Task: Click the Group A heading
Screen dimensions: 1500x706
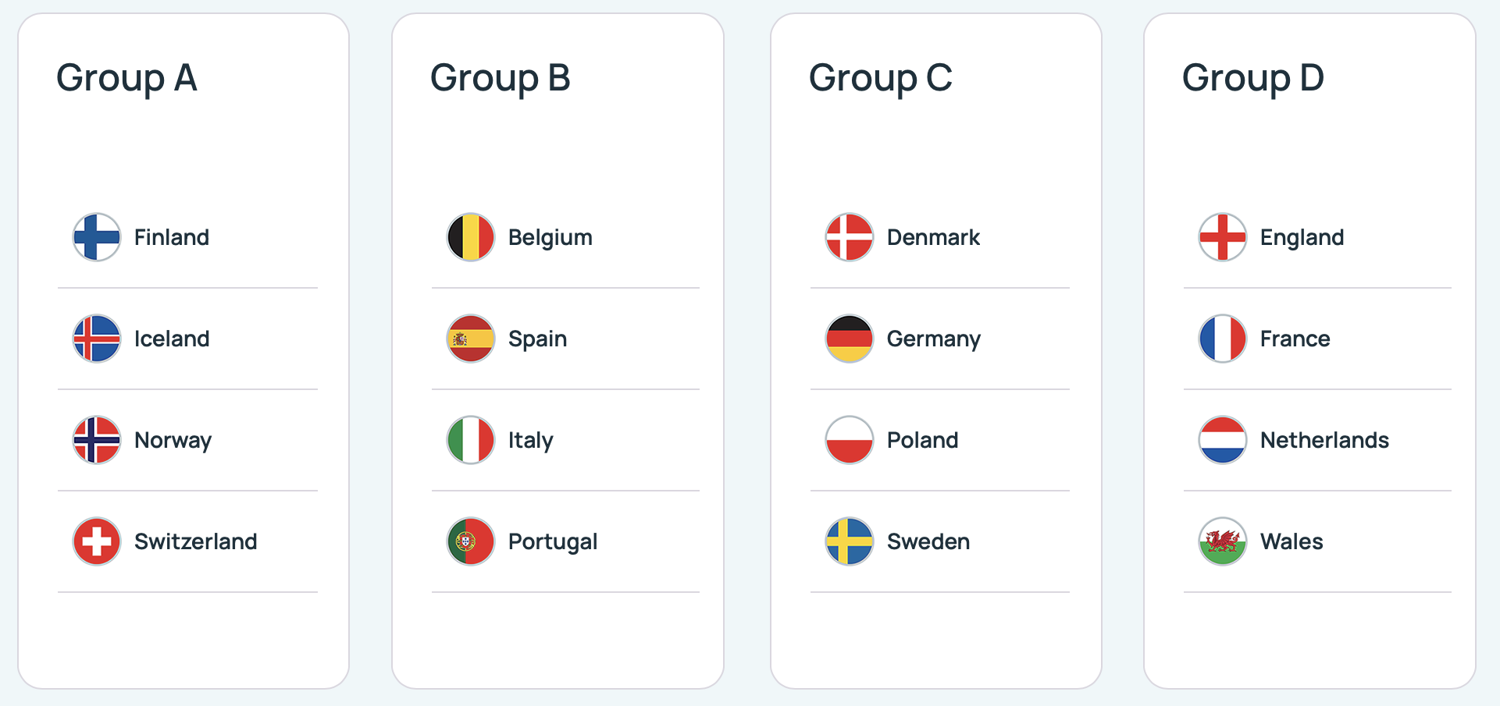Action: [126, 79]
